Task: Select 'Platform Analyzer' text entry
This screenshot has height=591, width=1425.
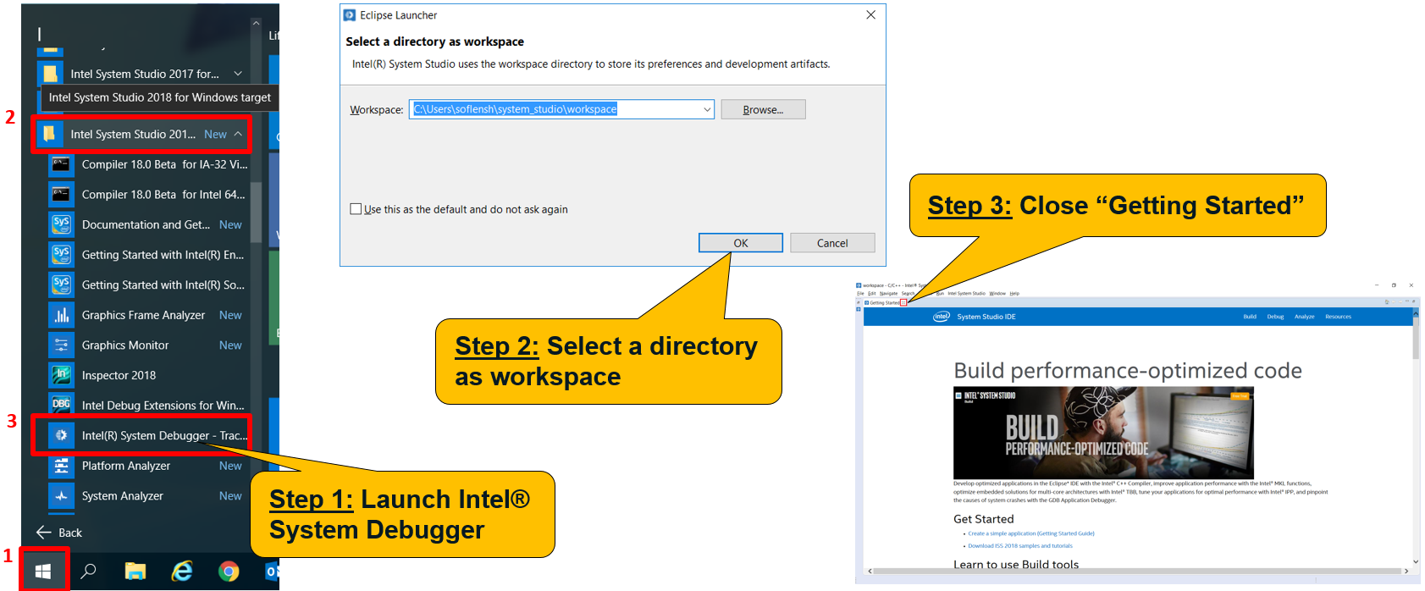Action: (126, 466)
